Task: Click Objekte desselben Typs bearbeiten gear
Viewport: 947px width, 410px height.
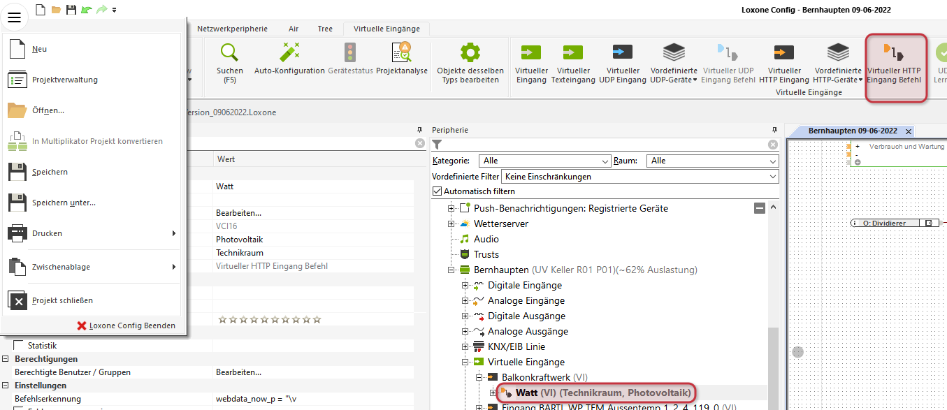Action: tap(470, 52)
